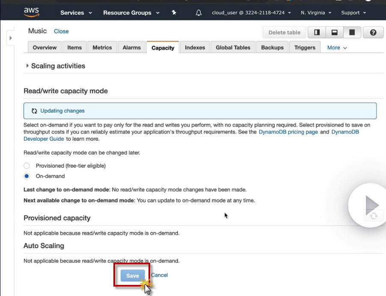Click the Provisioned capacity heading
The height and width of the screenshot is (296, 386).
(57, 218)
